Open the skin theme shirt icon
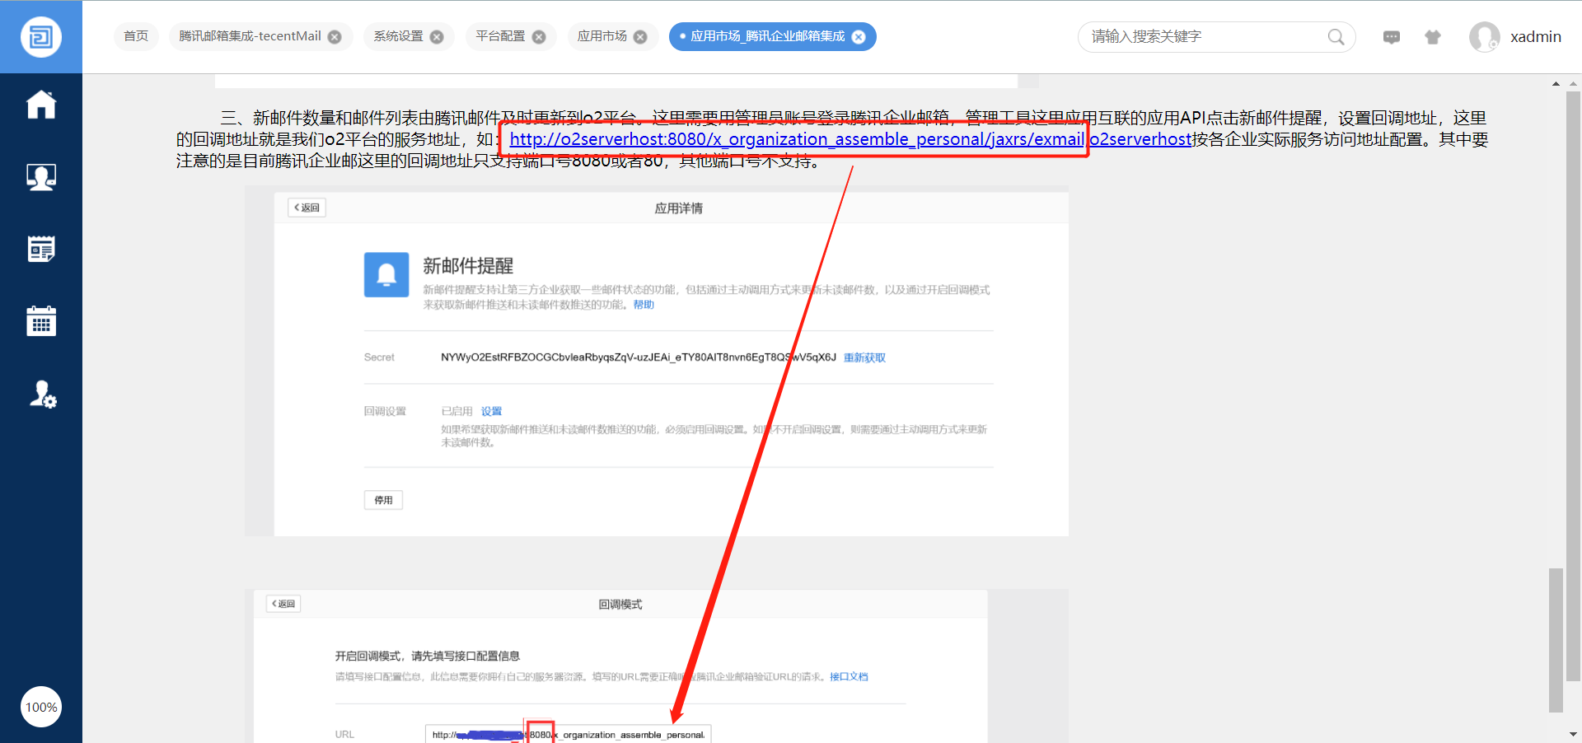 [1433, 37]
